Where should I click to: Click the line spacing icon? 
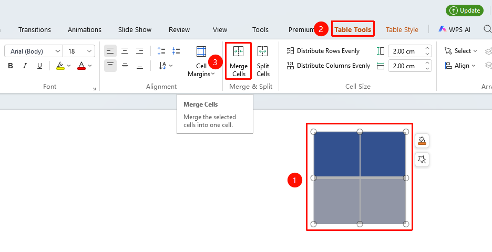click(x=161, y=51)
